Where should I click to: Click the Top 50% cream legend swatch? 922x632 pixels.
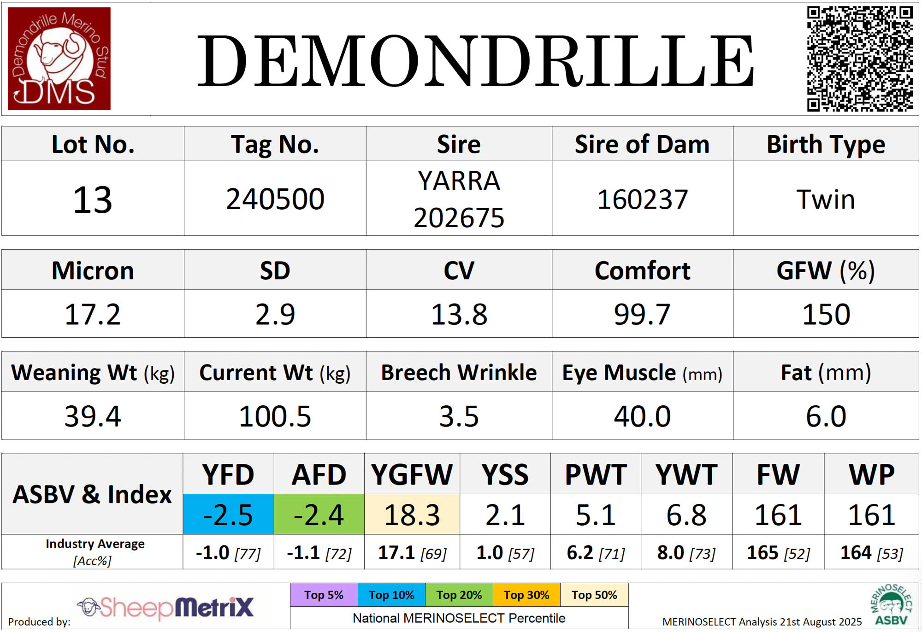(x=594, y=595)
